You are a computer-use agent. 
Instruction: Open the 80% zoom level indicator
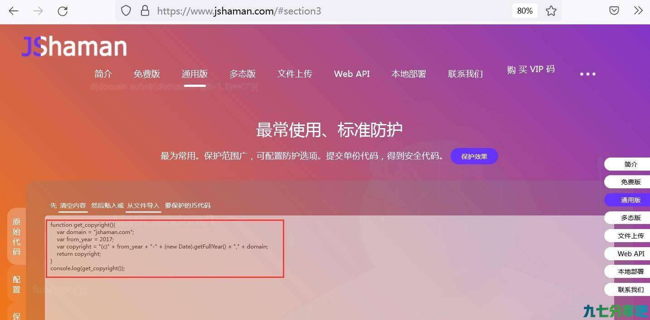[525, 11]
